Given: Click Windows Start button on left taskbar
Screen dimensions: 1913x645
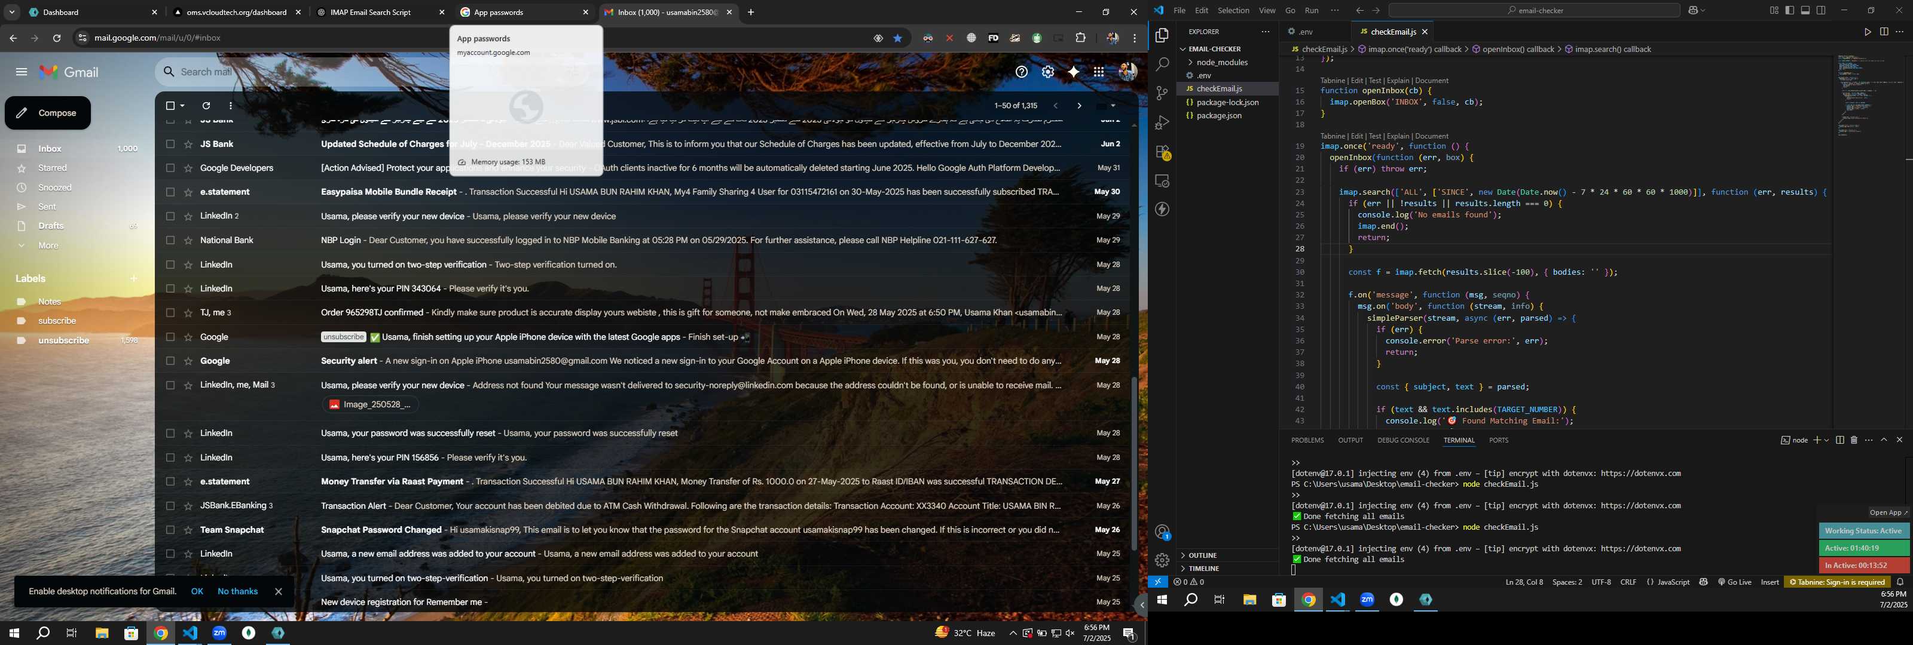Looking at the screenshot, I should 13,633.
